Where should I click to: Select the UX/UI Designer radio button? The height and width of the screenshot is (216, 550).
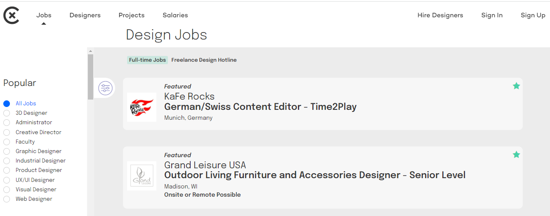coord(7,180)
